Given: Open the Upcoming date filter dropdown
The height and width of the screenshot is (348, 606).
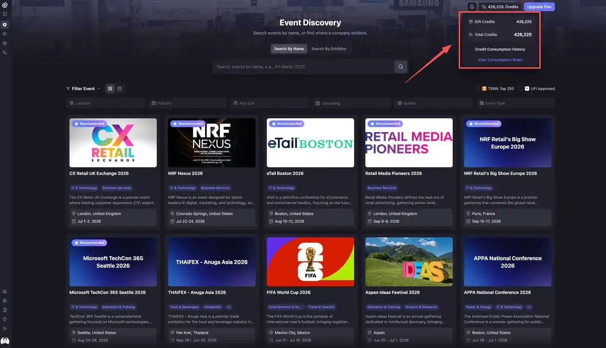Looking at the screenshot, I should [351, 103].
